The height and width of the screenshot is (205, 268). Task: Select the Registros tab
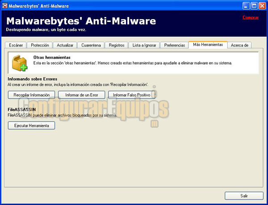pyautogui.click(x=117, y=45)
